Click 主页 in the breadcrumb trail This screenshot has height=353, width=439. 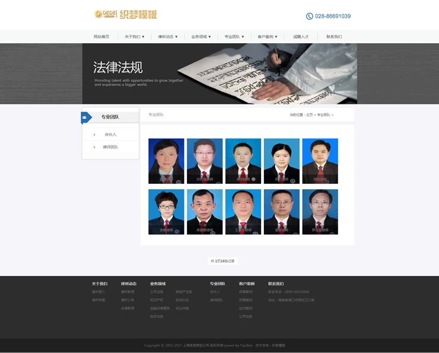point(309,115)
